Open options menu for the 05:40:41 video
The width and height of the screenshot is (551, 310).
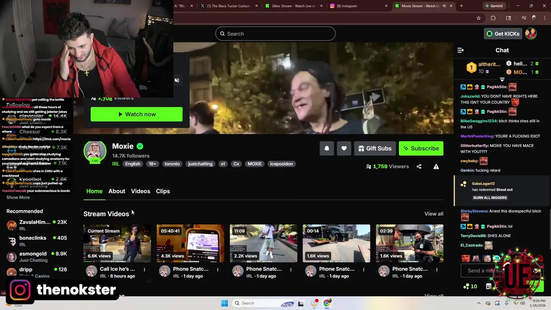coord(217,270)
